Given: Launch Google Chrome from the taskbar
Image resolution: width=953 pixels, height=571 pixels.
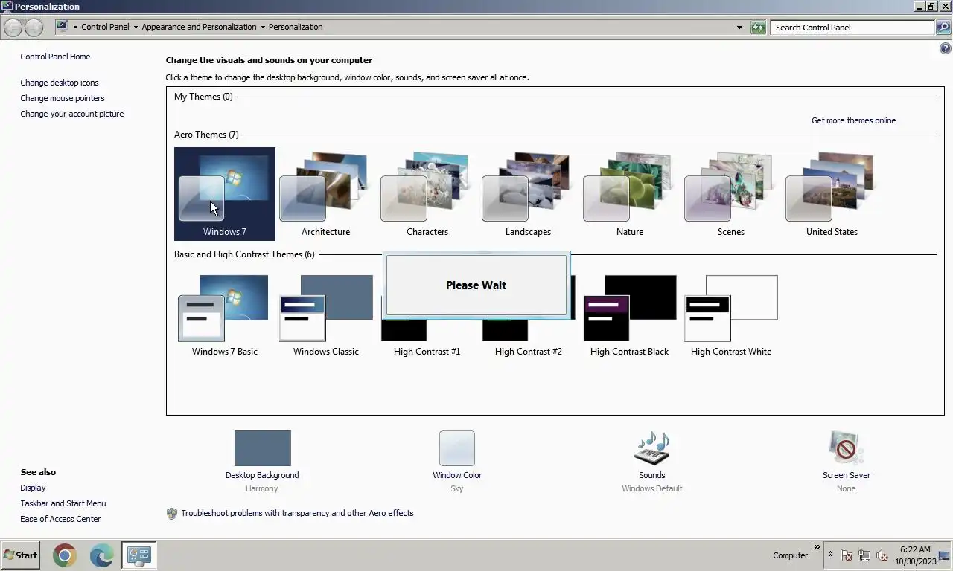Looking at the screenshot, I should tap(65, 555).
